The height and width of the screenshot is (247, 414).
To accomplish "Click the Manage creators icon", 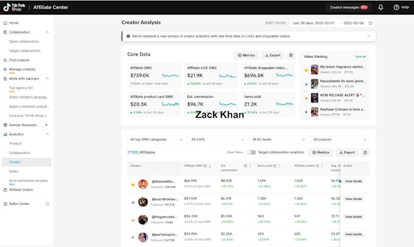I will [5, 69].
